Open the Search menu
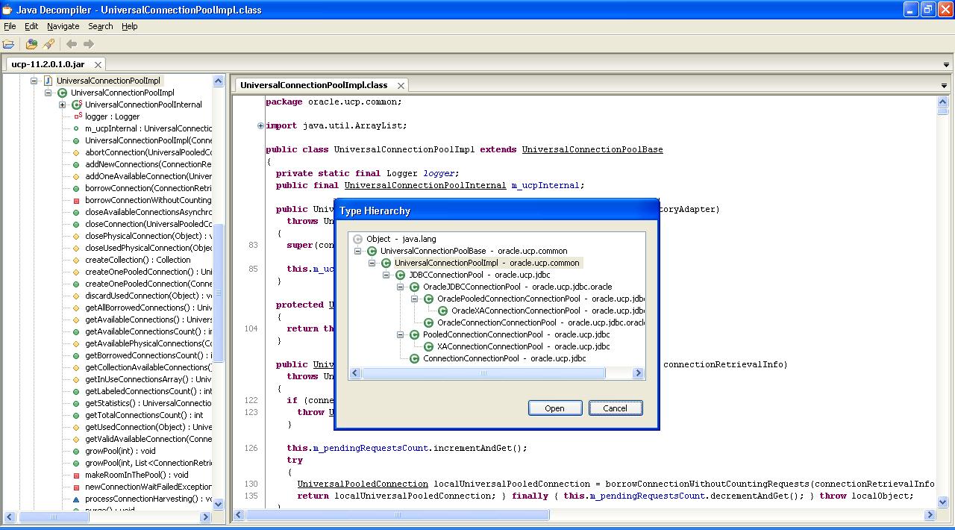Viewport: 955px width, 530px height. tap(101, 26)
